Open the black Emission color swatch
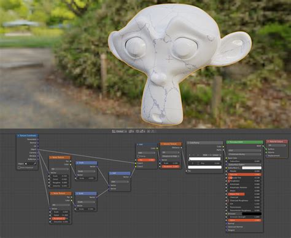The width and height of the screenshot is (291, 238). [252, 213]
